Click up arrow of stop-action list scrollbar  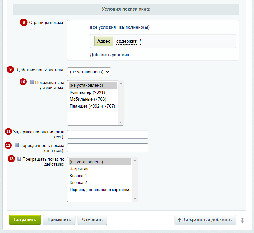[135, 160]
